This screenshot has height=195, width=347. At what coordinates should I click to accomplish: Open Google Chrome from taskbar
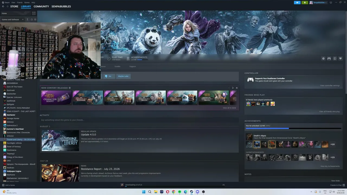click(x=173, y=192)
